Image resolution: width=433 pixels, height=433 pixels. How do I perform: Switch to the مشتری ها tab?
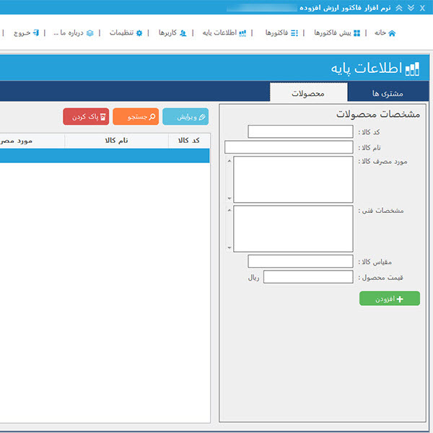click(x=388, y=93)
